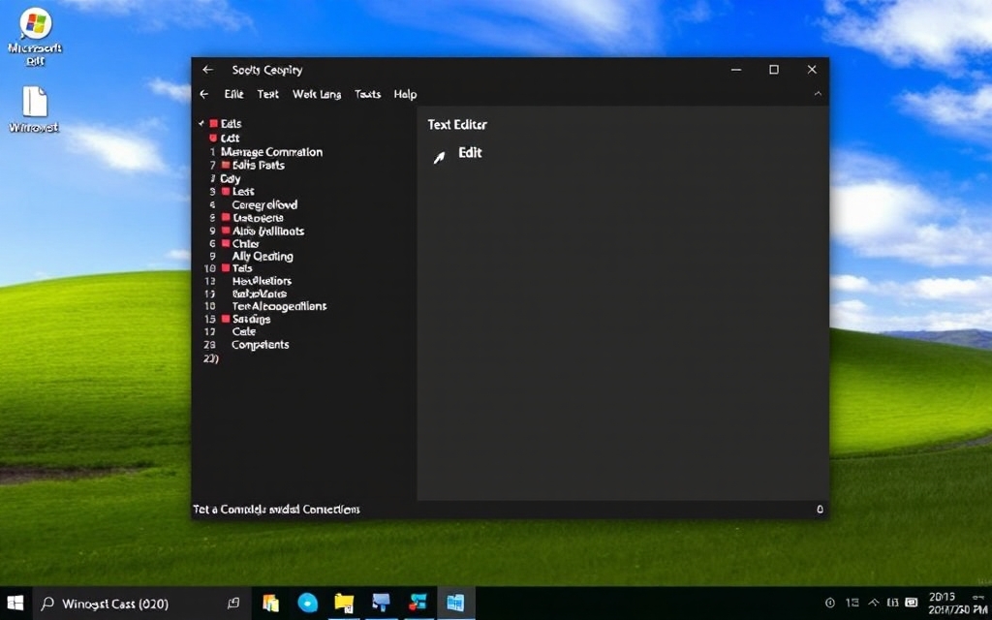Image resolution: width=992 pixels, height=620 pixels.
Task: Click the red icon beside the Cdt row
Action: coord(213,138)
